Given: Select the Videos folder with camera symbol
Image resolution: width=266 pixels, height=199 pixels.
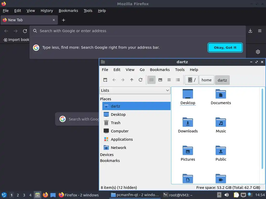Looking at the screenshot, I should (x=221, y=179).
